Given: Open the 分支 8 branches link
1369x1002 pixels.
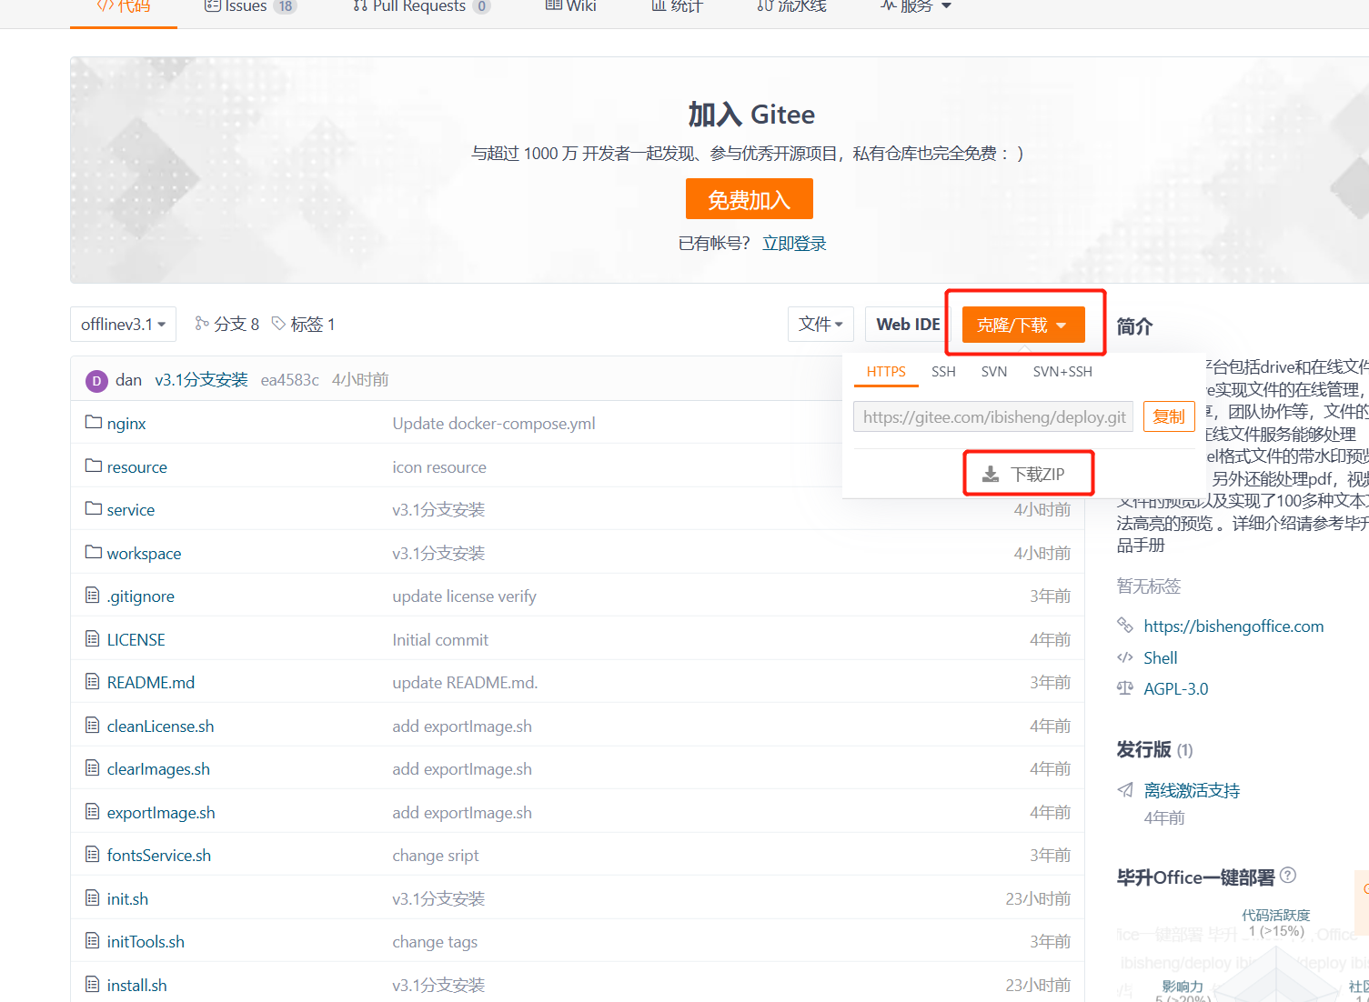Looking at the screenshot, I should pos(227,325).
